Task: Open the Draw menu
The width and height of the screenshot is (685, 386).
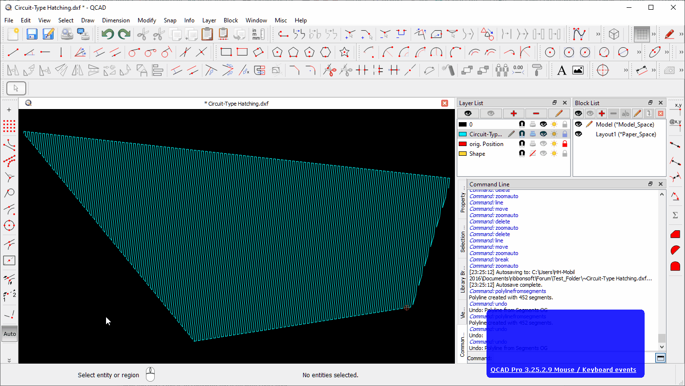Action: point(88,20)
